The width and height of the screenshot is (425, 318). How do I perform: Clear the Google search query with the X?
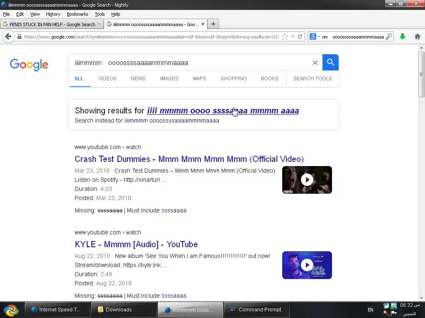point(315,63)
